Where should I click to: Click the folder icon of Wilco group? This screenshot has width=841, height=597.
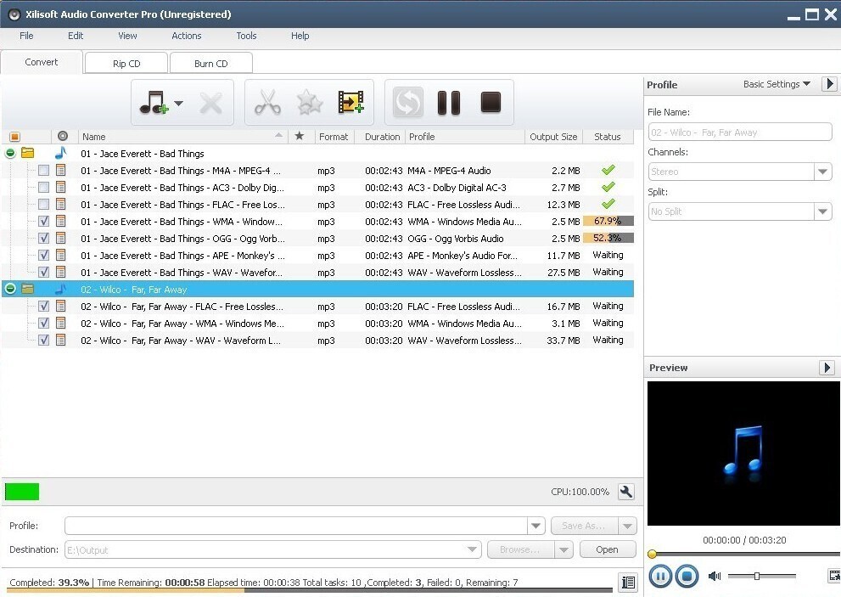(x=27, y=289)
